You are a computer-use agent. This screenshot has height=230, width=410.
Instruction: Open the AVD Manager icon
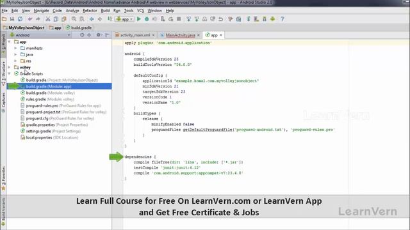256,19
